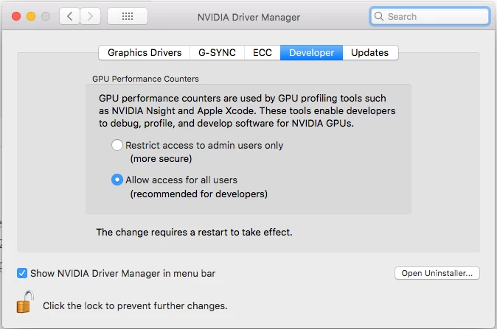This screenshot has width=497, height=329.
Task: Click the NVIDIA Driver Manager window title
Action: pyautogui.click(x=248, y=17)
